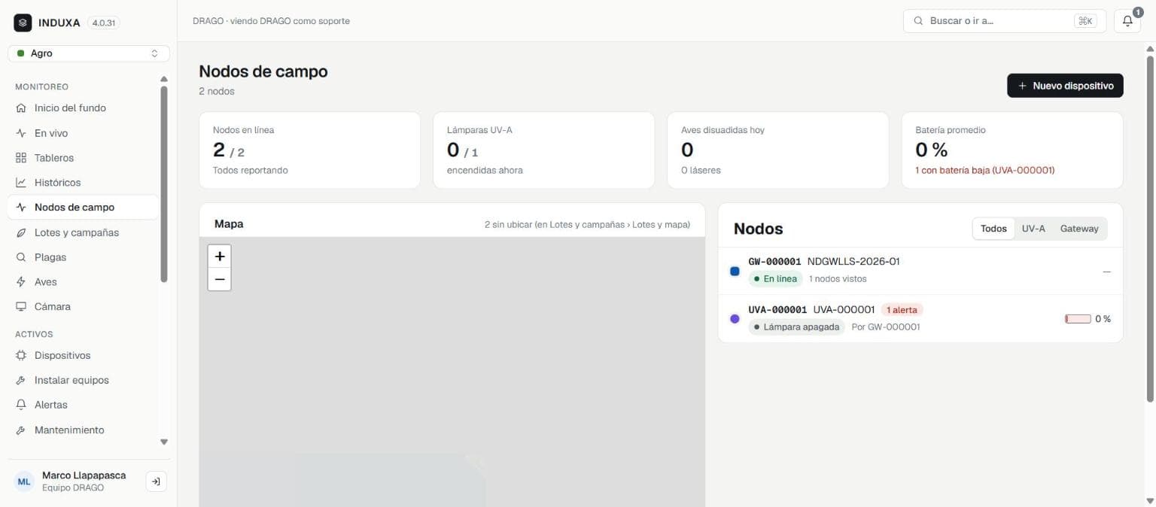This screenshot has height=507, width=1156.
Task: Click the 2 sin ubicar map notice
Action: click(x=587, y=225)
